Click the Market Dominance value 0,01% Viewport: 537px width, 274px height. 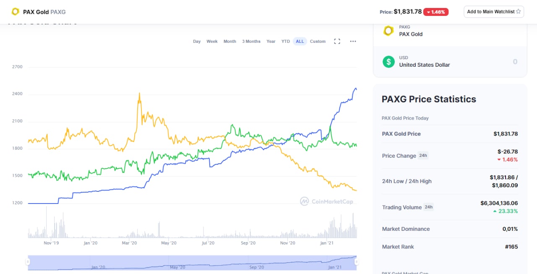click(x=510, y=229)
